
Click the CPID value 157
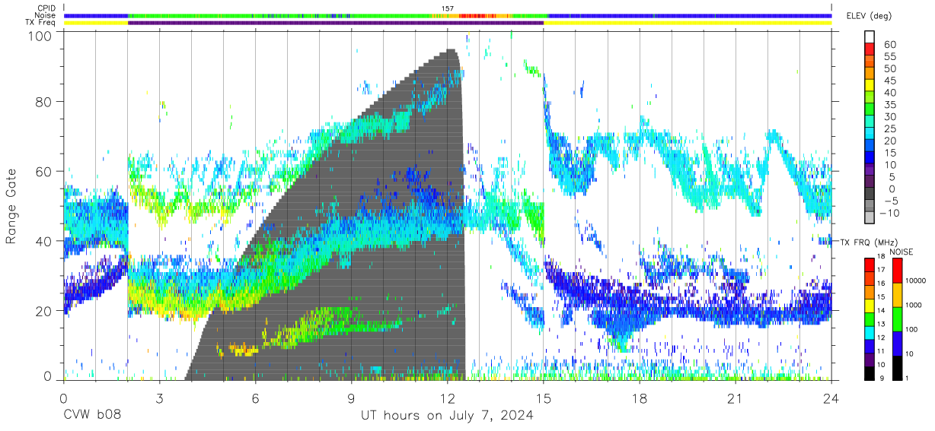tap(448, 8)
